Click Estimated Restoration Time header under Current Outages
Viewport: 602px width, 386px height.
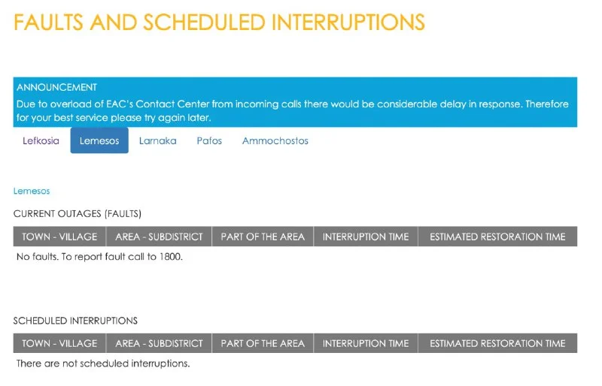(497, 237)
